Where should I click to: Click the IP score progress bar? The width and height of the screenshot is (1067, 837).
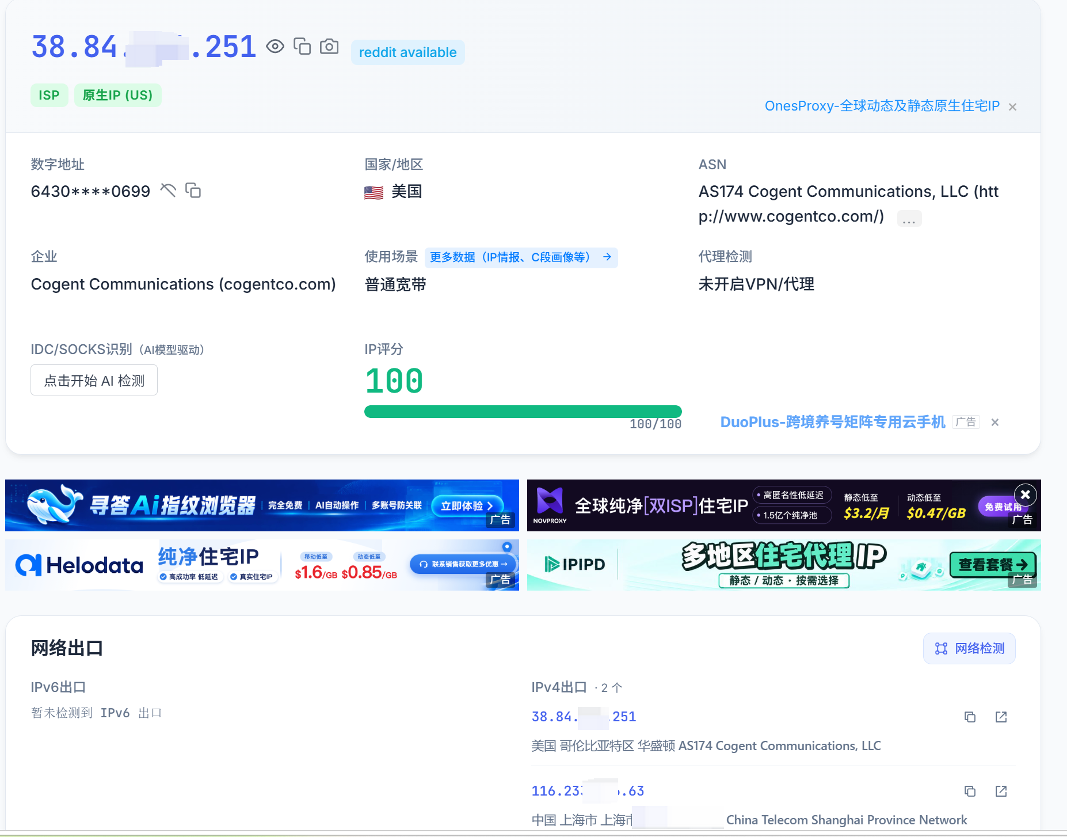pyautogui.click(x=523, y=412)
